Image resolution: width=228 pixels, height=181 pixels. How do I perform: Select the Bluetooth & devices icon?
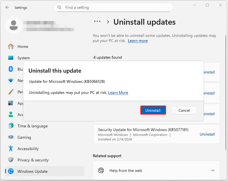click(11, 69)
